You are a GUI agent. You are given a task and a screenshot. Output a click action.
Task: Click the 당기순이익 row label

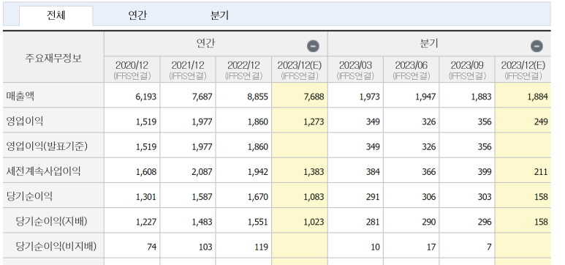[x=29, y=196]
